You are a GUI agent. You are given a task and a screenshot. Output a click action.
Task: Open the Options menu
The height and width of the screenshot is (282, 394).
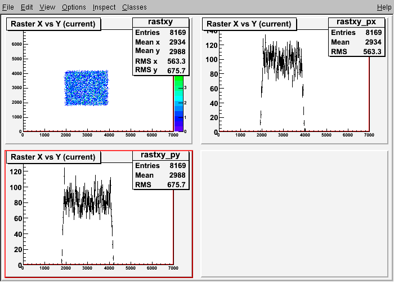[74, 7]
